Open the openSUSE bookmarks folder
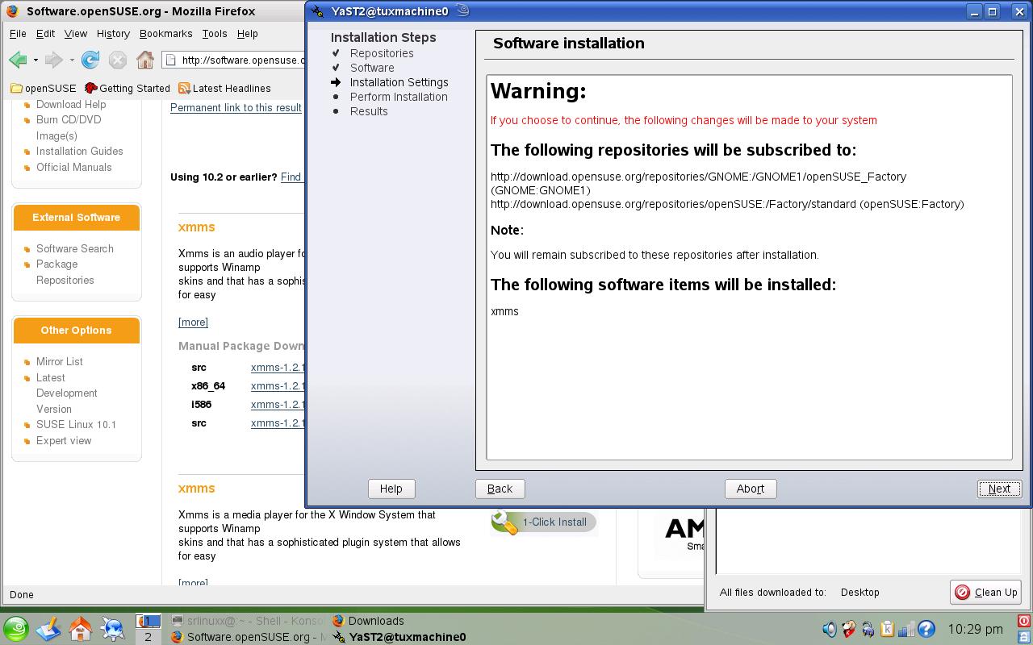Viewport: 1033px width, 645px height. pyautogui.click(x=43, y=88)
